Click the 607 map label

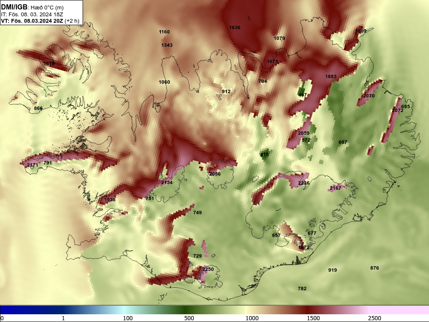click(343, 143)
